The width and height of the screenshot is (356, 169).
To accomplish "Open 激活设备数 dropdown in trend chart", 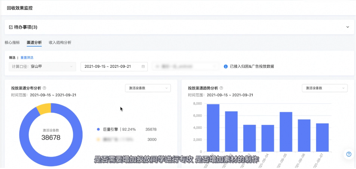I will click(325, 88).
